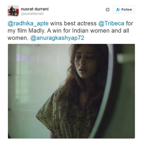Open the @radhika_apte mention
144x141 pixels.
tap(28, 23)
